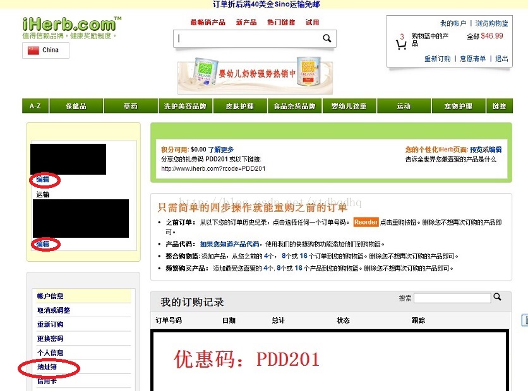Open 新产品 new products link
The image size is (528, 391).
(x=246, y=23)
